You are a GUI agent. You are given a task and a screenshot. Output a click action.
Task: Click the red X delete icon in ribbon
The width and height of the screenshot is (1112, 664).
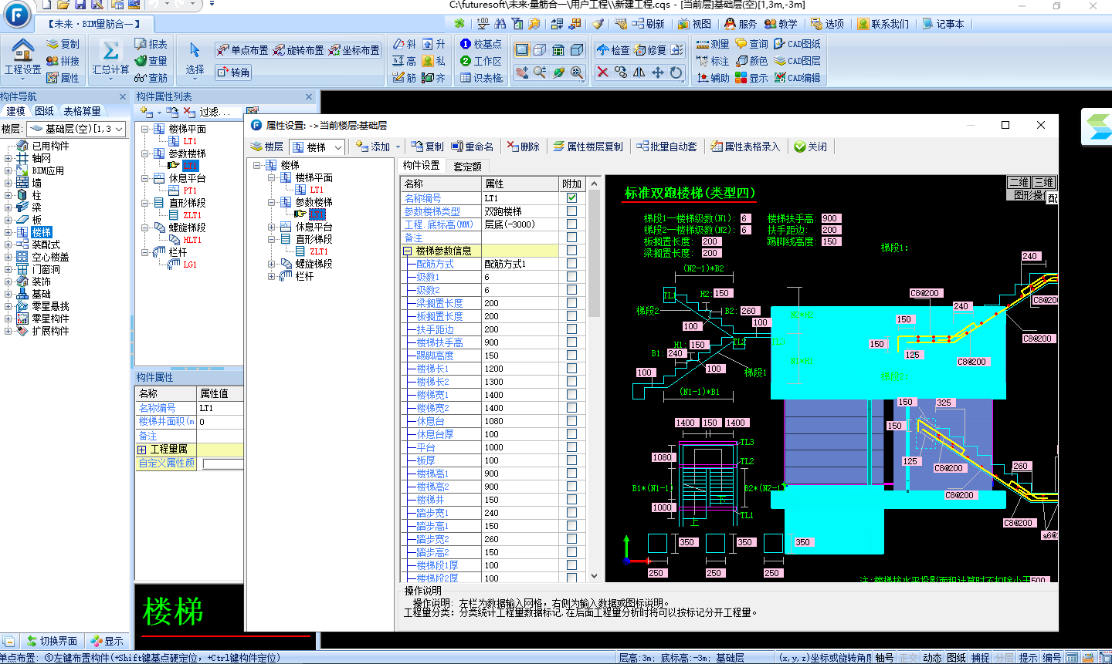click(602, 72)
